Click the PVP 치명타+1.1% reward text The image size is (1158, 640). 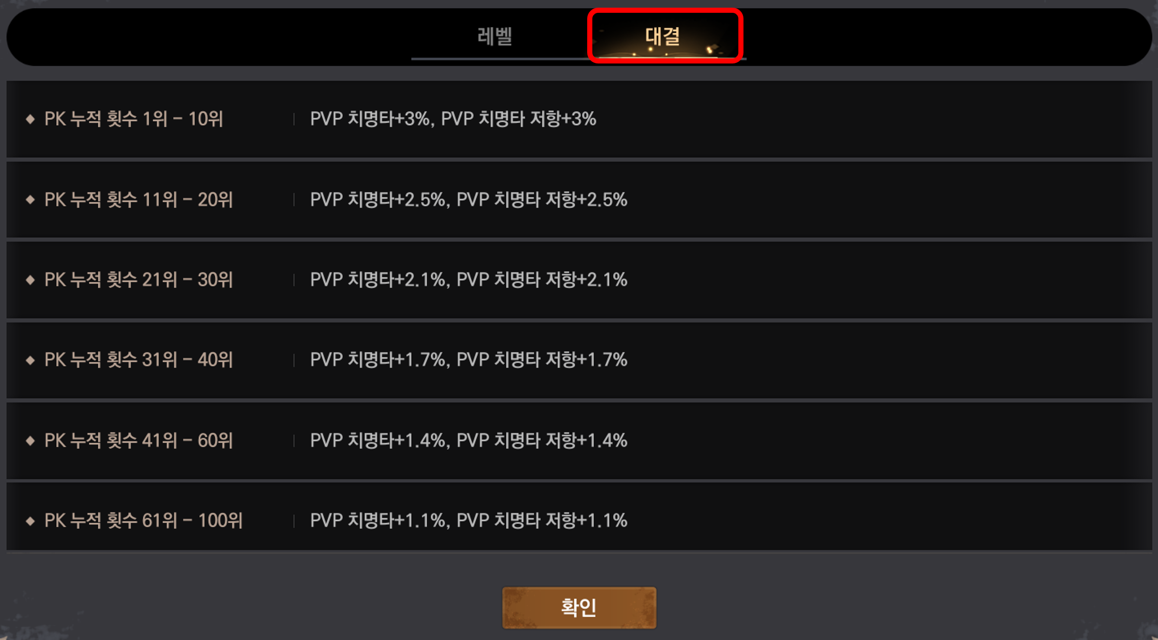click(x=377, y=521)
